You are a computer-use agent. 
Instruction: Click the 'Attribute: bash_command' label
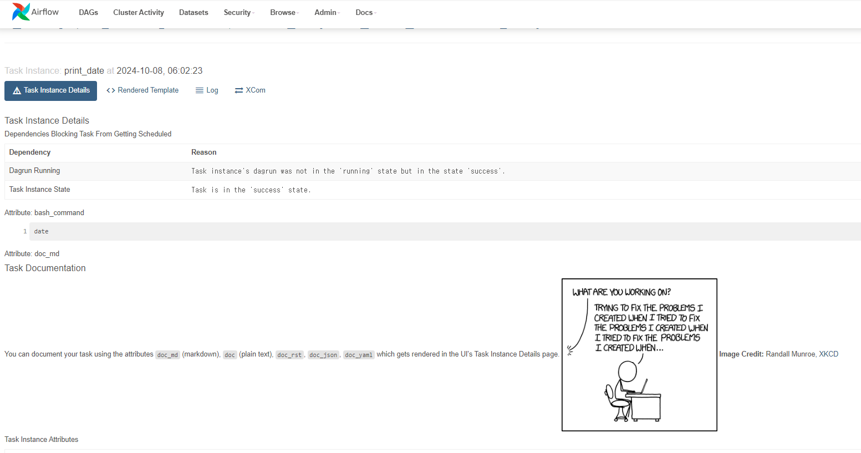click(44, 213)
